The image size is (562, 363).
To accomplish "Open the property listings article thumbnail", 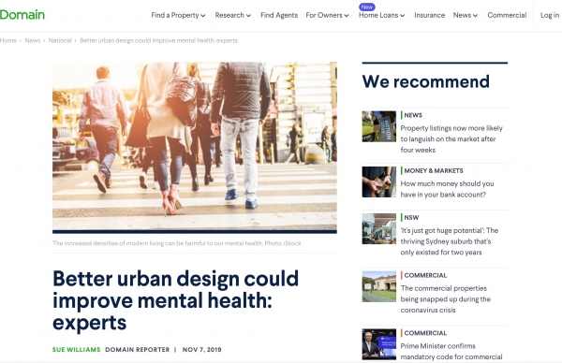I will [378, 126].
